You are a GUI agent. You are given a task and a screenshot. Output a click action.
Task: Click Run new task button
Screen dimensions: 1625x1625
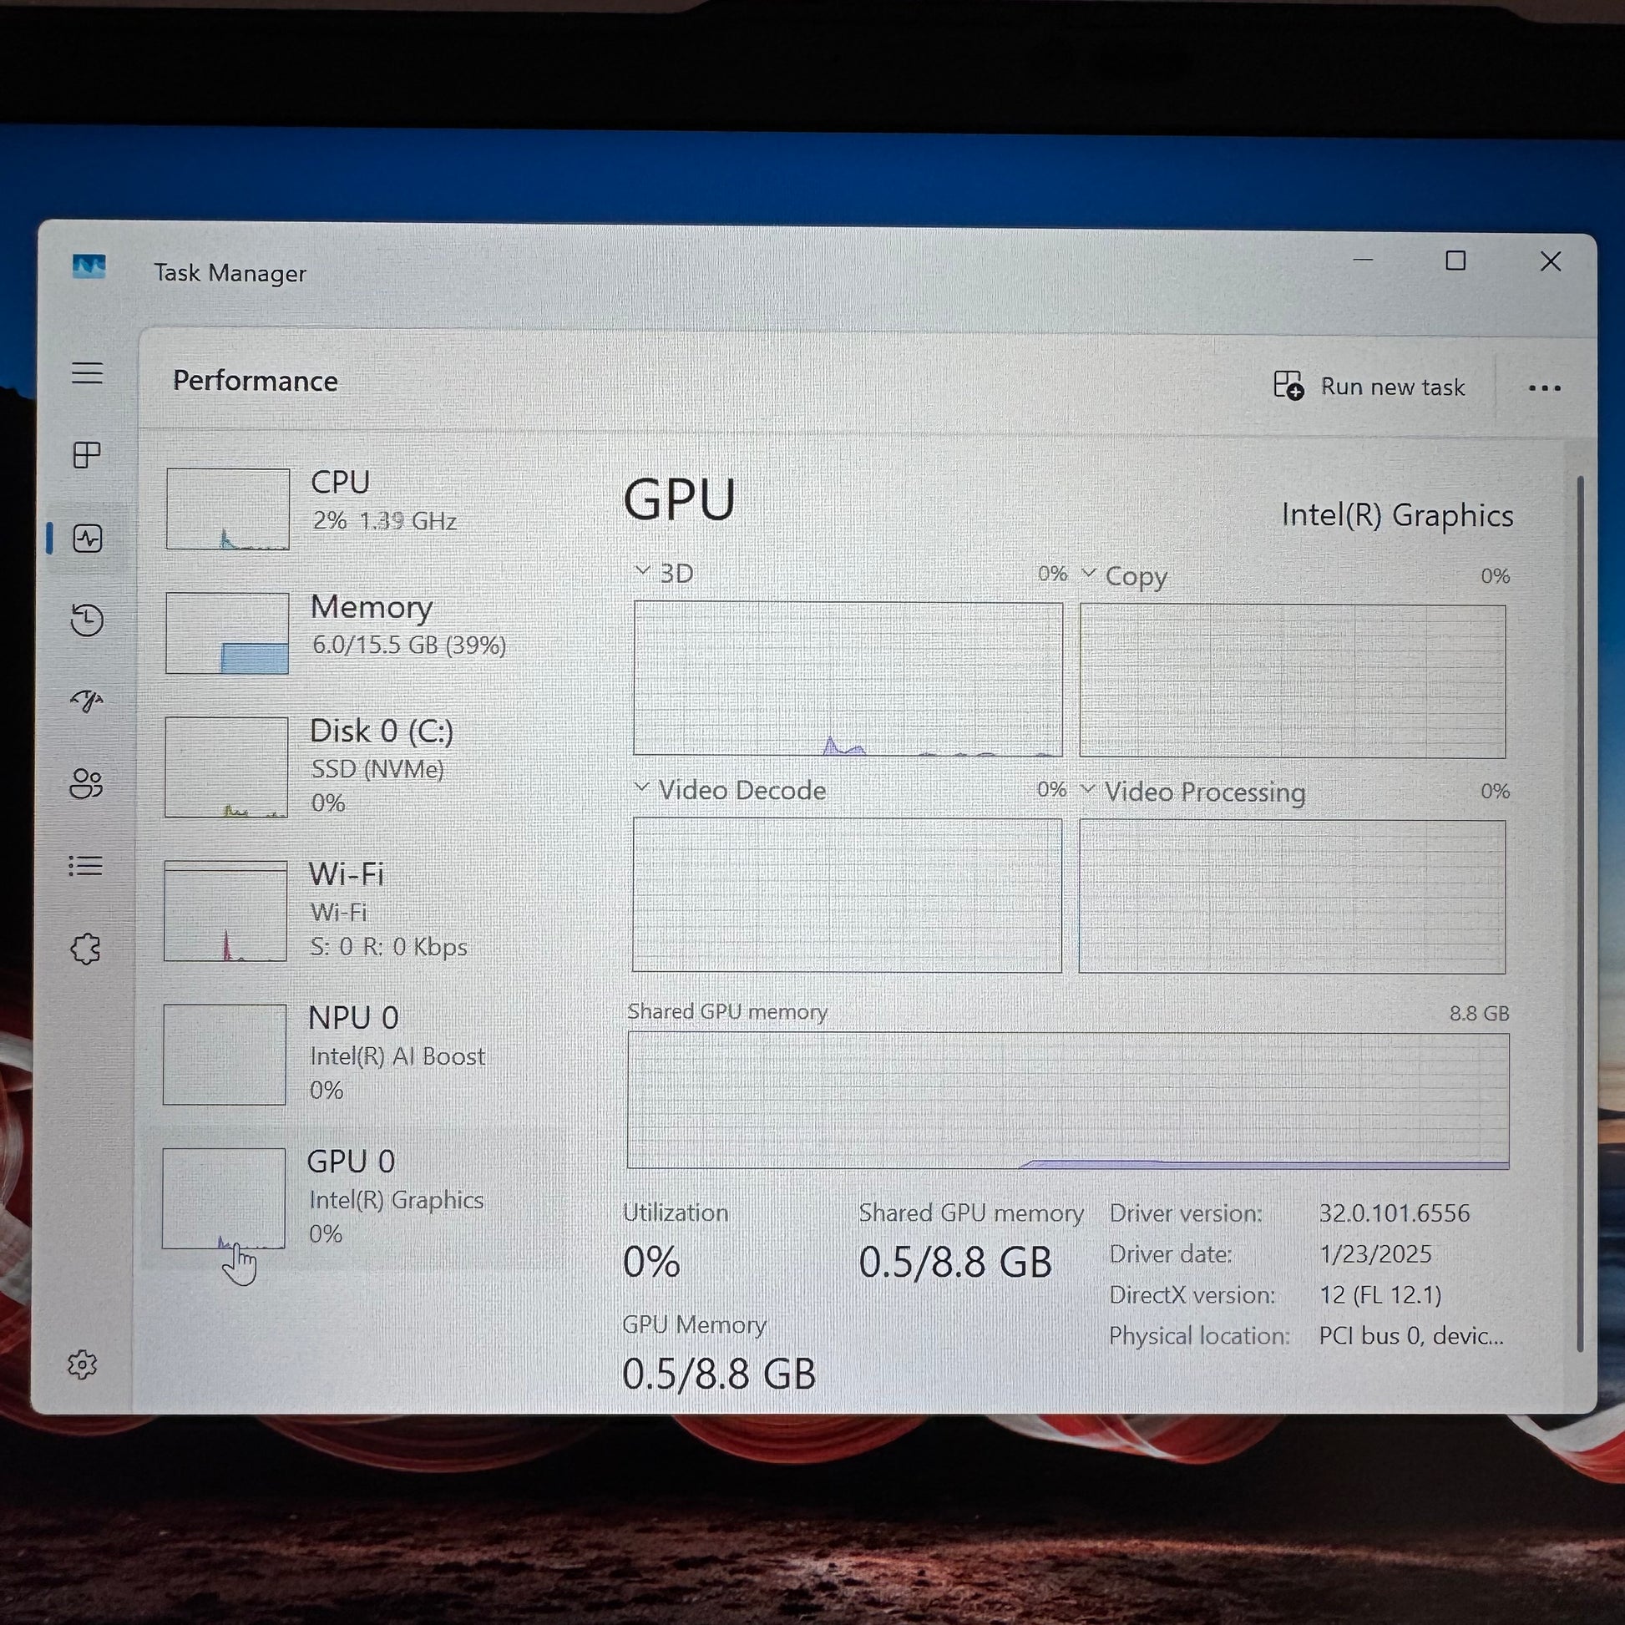tap(1369, 386)
